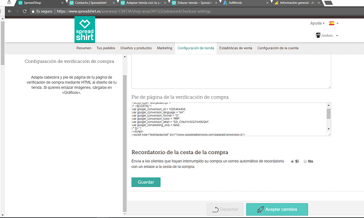Click the Spanish flag icon
The height and width of the screenshot is (218, 364).
pos(331,23)
